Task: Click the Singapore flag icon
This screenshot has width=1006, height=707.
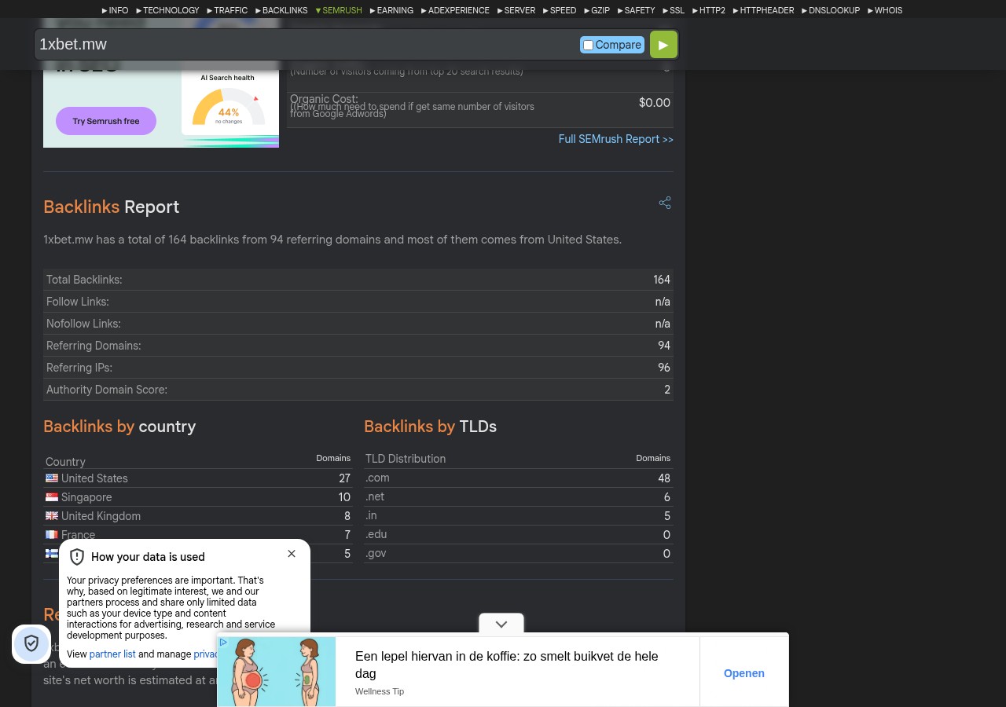Action: [x=52, y=496]
